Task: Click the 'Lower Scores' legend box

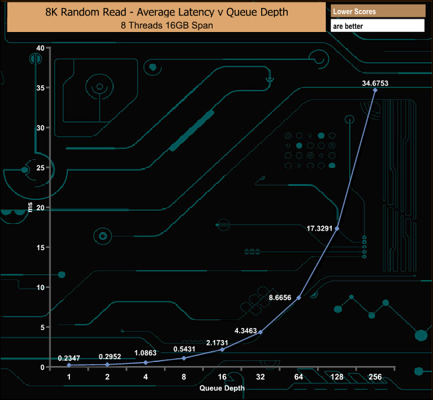Action: click(x=378, y=11)
